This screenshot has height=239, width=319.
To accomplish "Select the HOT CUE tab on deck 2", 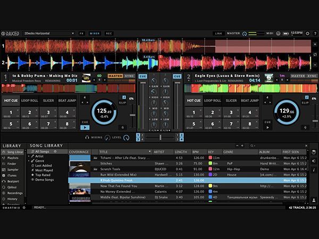I will click(194, 100).
